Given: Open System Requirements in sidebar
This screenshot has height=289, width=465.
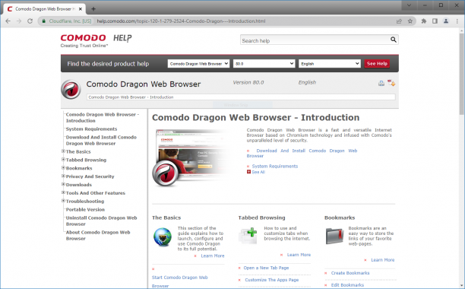Looking at the screenshot, I should (91, 129).
